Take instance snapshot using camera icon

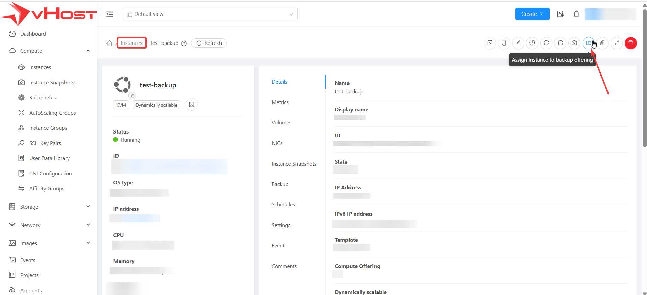pos(574,43)
